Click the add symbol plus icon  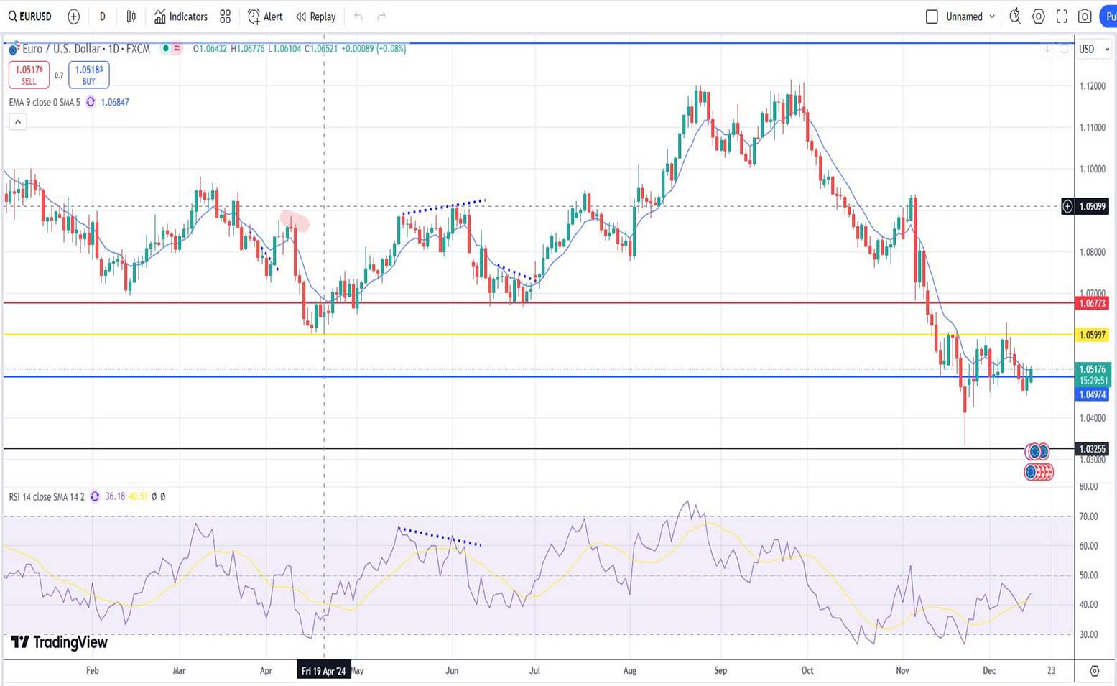tap(73, 17)
